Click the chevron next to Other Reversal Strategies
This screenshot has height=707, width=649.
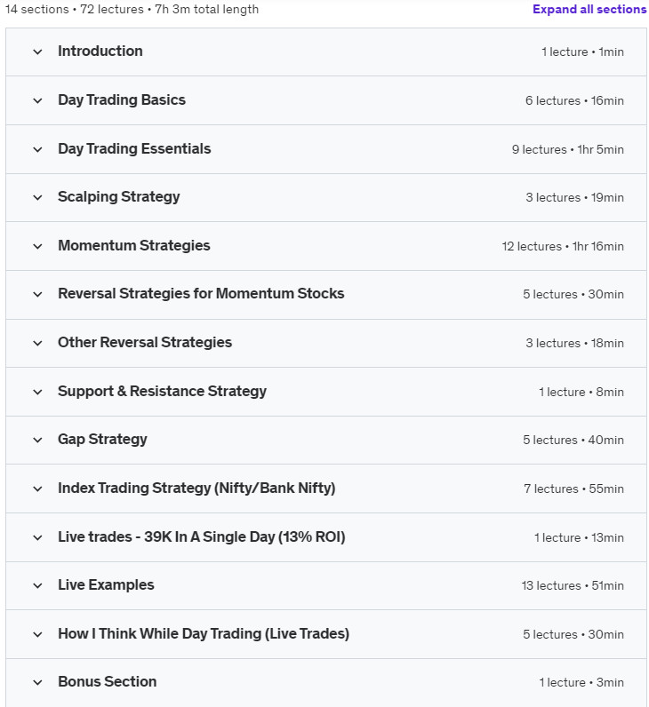click(38, 343)
